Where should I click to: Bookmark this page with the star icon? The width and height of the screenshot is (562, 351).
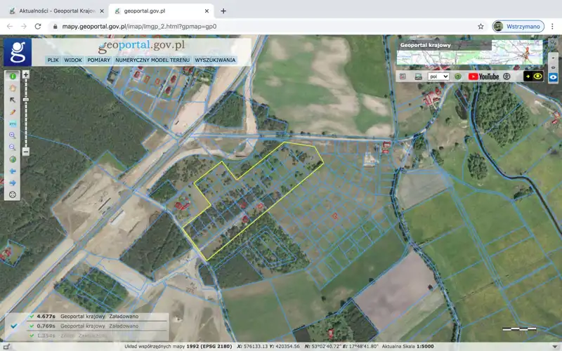point(481,26)
